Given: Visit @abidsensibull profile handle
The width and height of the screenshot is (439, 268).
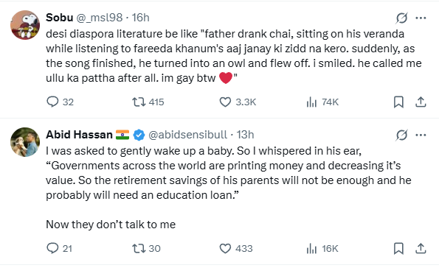Looking at the screenshot, I should click(x=187, y=135).
